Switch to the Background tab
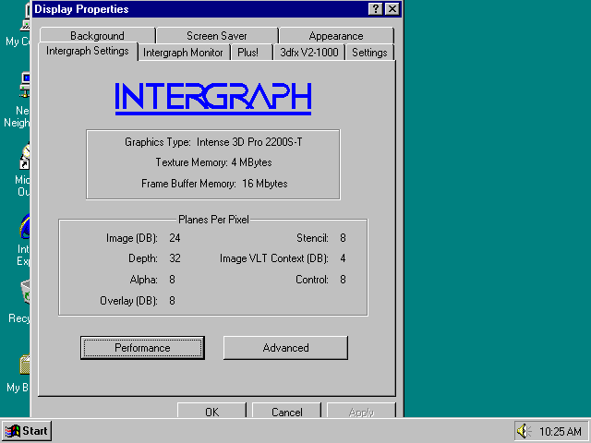The height and width of the screenshot is (443, 591). coord(97,35)
